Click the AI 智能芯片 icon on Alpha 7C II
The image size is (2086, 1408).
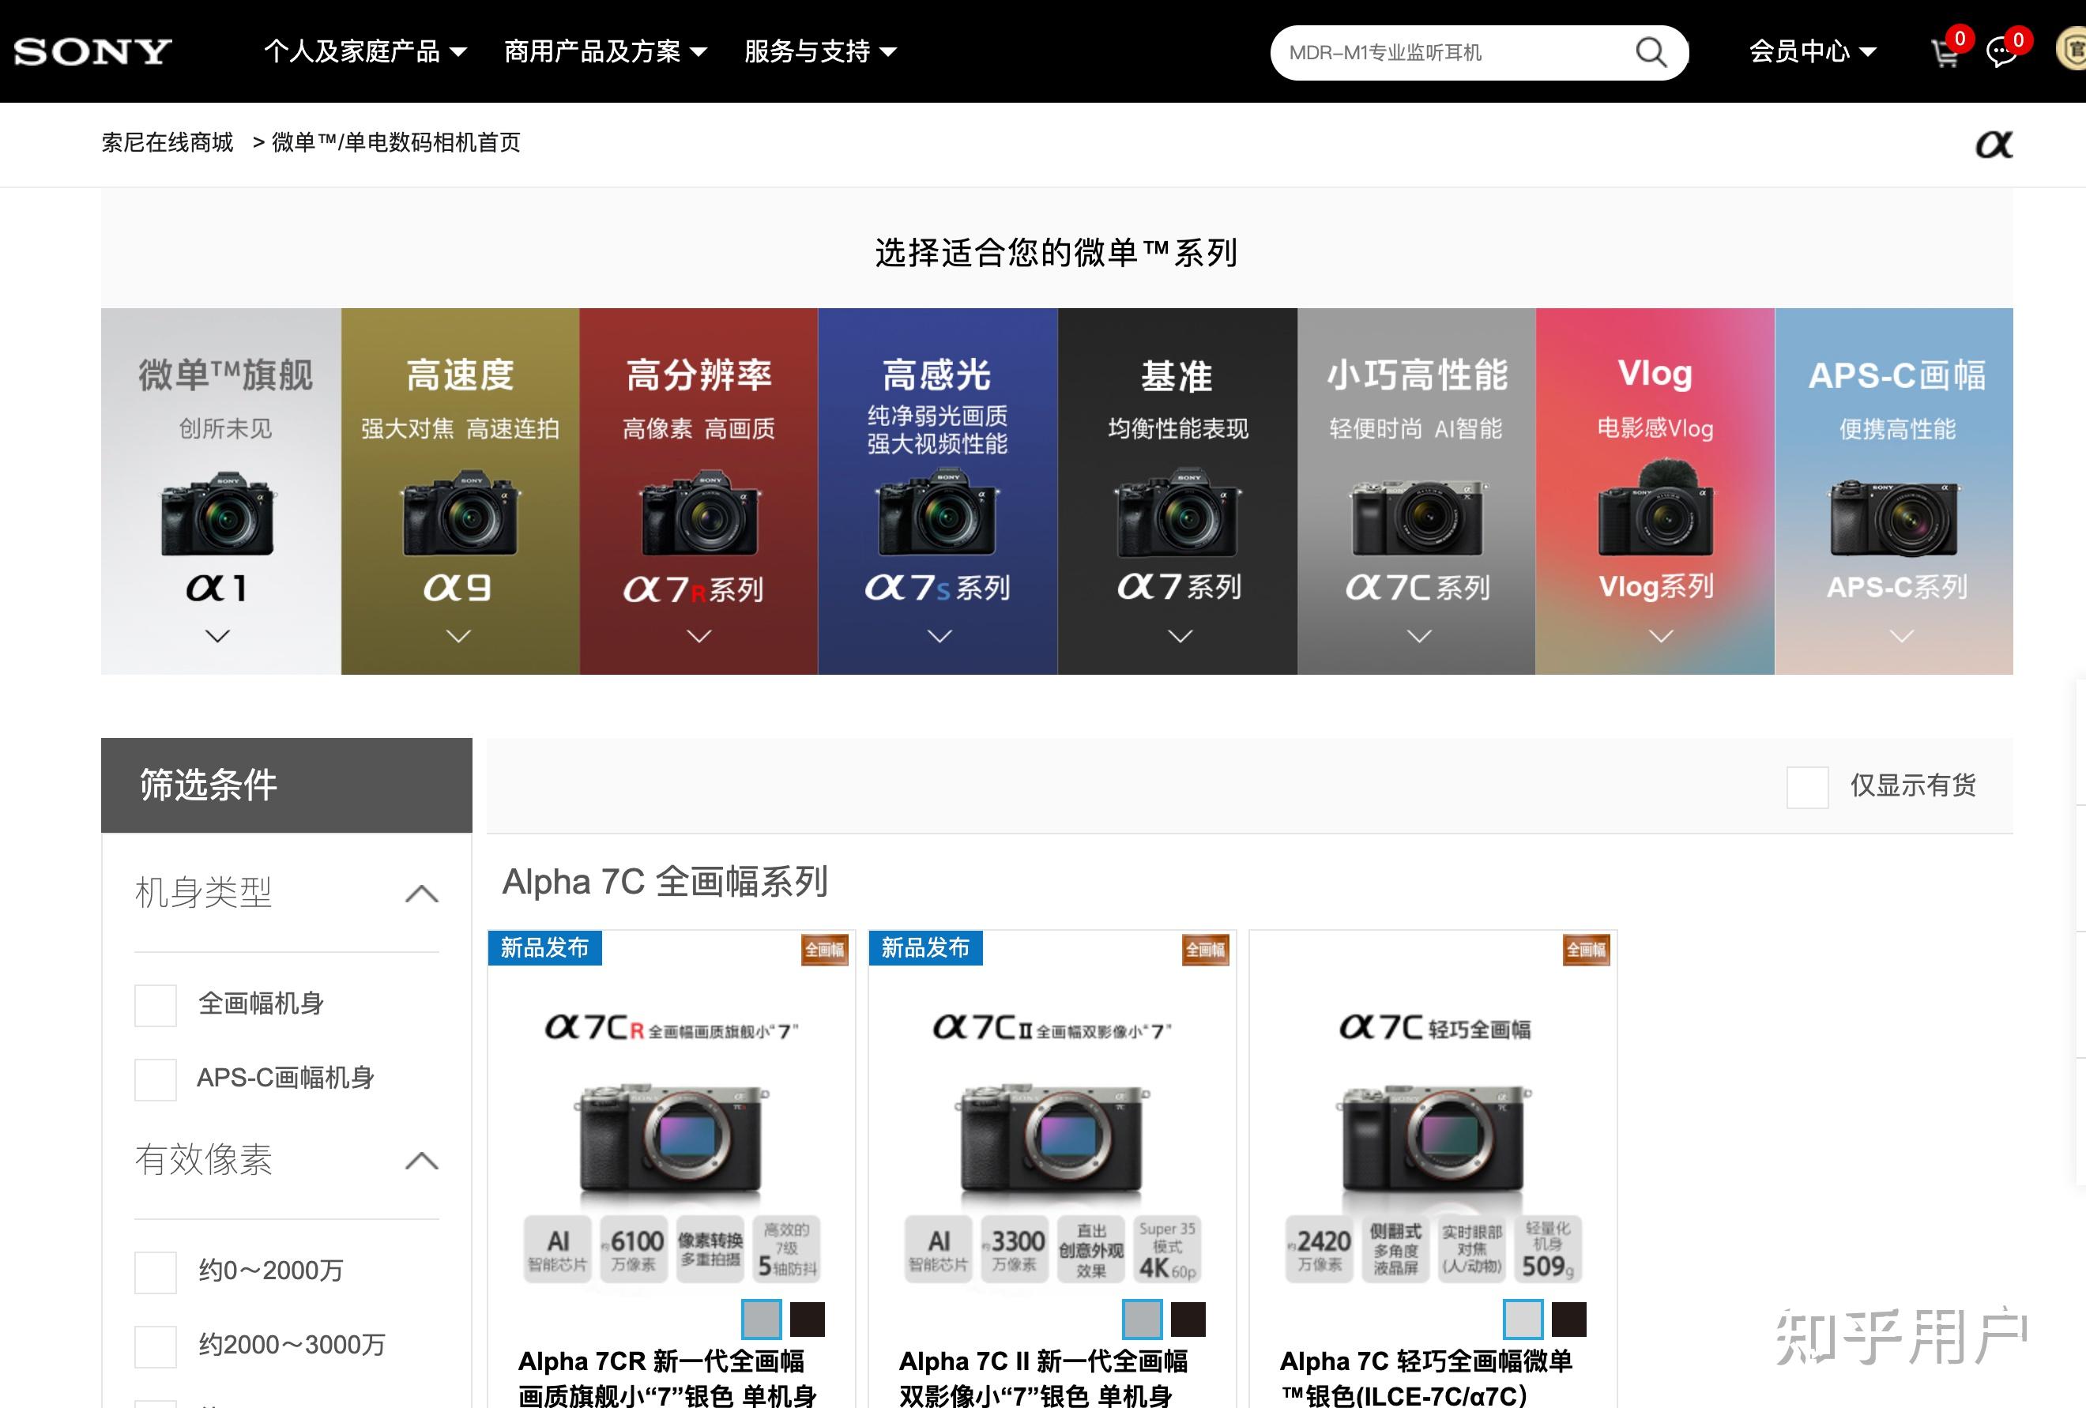point(939,1249)
